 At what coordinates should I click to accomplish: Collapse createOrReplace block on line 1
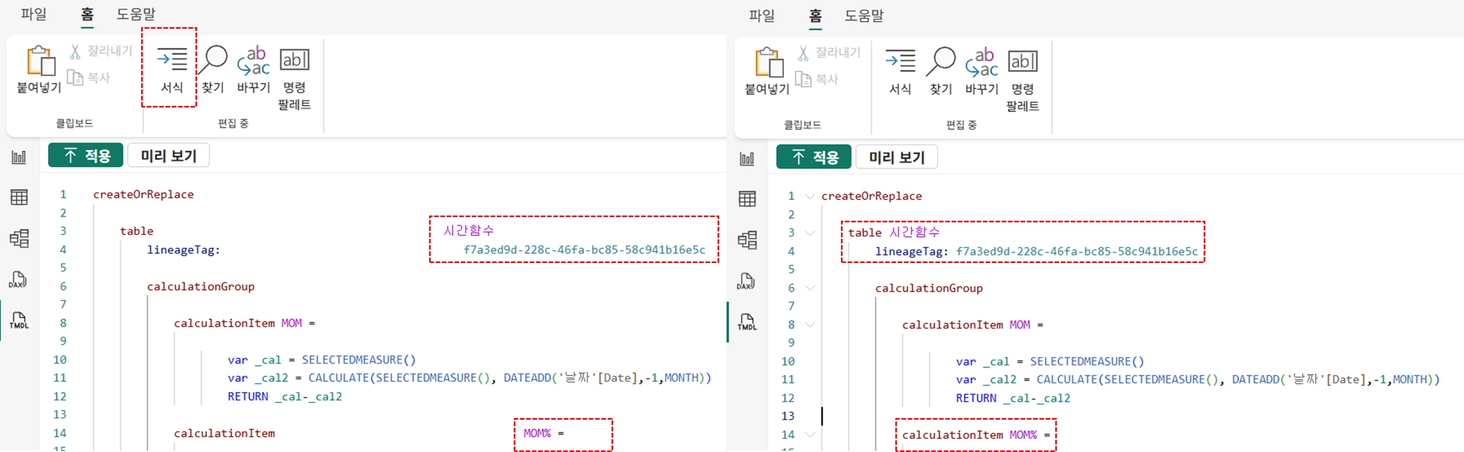810,196
